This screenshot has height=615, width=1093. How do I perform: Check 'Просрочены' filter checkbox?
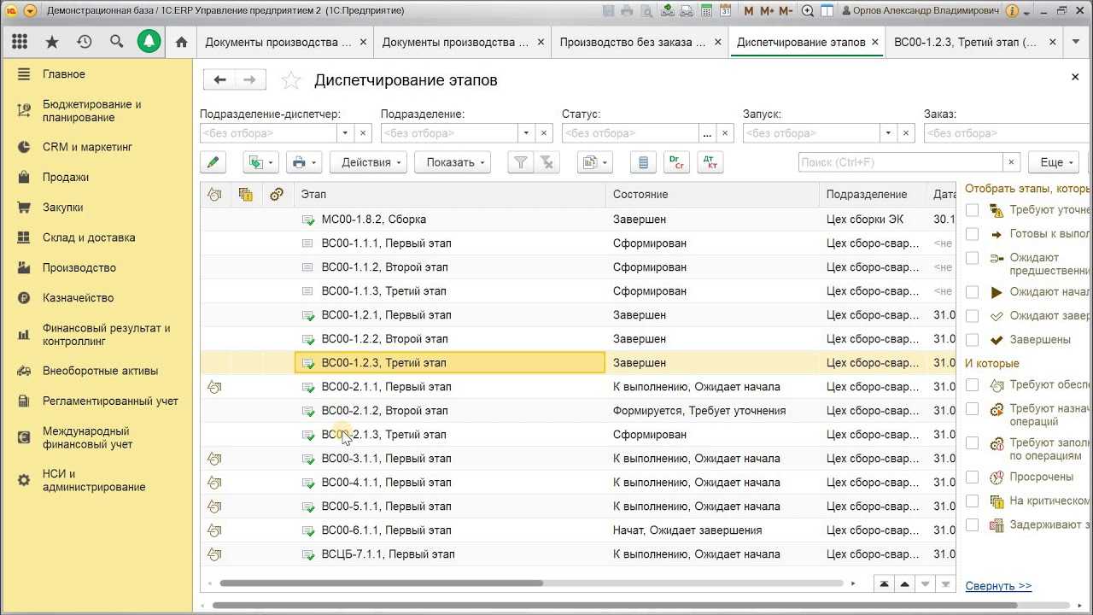pos(972,477)
